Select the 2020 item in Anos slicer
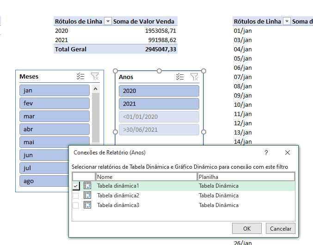 pyautogui.click(x=159, y=91)
